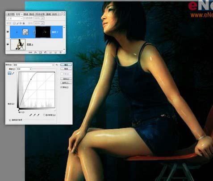213x181 pixels.
Task: Switch to the Channels tab
Action: (x=26, y=14)
